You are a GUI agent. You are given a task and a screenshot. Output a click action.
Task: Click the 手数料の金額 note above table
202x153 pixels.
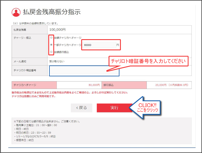pos(36,23)
